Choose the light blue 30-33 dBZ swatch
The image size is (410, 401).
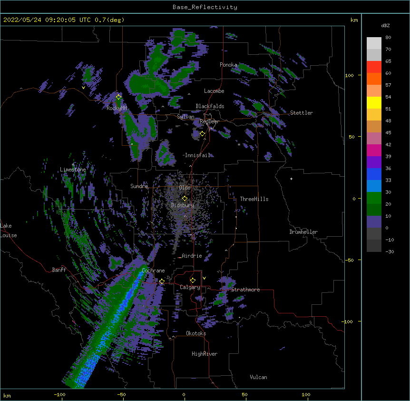tap(374, 186)
